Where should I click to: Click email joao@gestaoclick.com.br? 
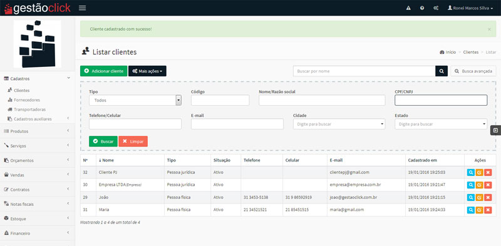[353, 197]
